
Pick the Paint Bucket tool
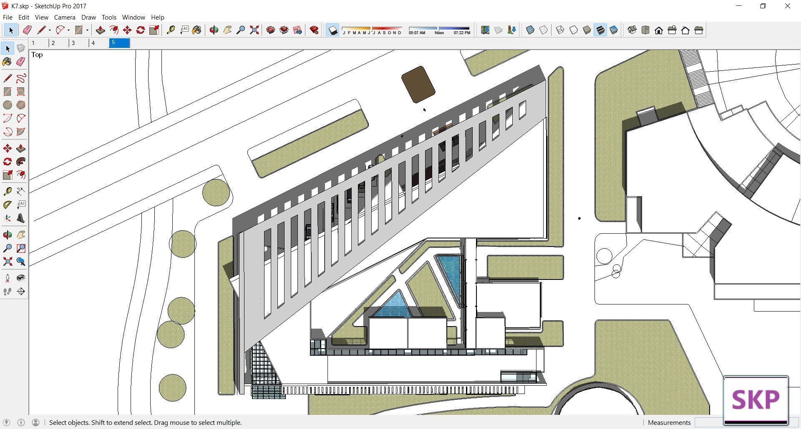click(196, 30)
